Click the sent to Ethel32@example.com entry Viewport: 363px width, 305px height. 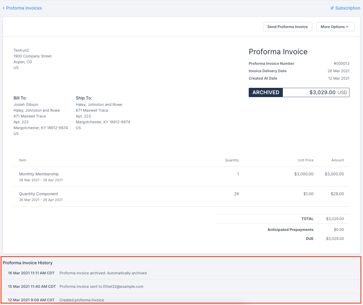[x=101, y=286]
